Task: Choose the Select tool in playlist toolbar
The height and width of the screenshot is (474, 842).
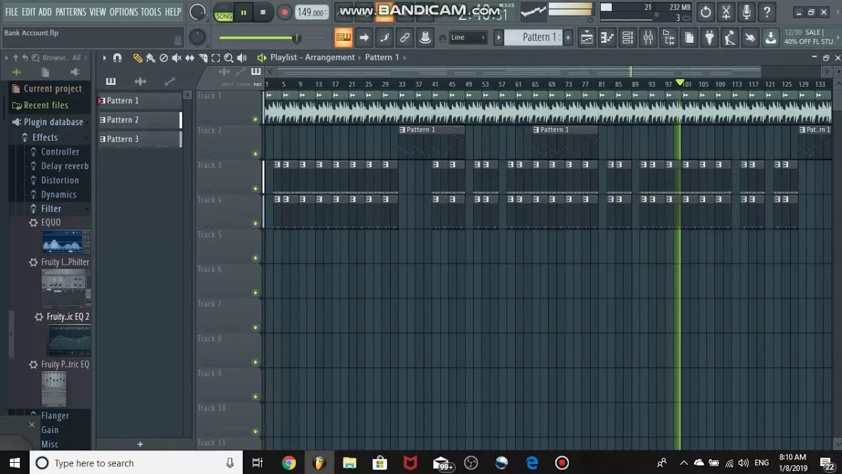Action: (x=216, y=58)
